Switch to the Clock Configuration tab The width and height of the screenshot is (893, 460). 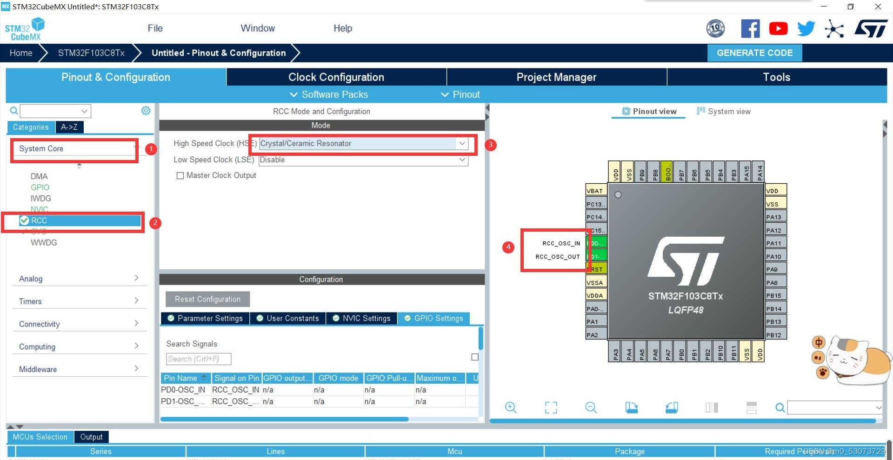click(336, 77)
